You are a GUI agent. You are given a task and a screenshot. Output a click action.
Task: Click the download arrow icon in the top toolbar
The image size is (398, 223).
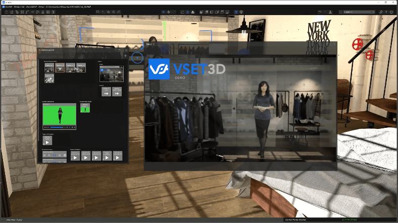click(x=330, y=12)
